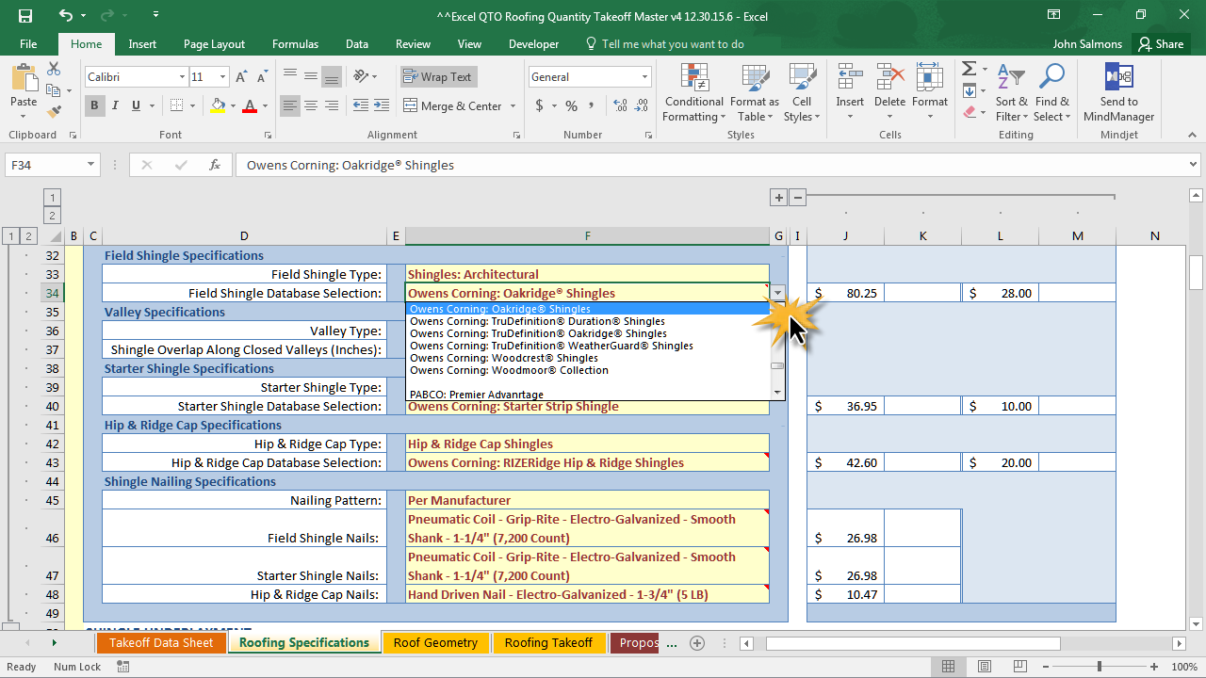The height and width of the screenshot is (678, 1206).
Task: Click the Cut scissors icon
Action: pos(53,70)
